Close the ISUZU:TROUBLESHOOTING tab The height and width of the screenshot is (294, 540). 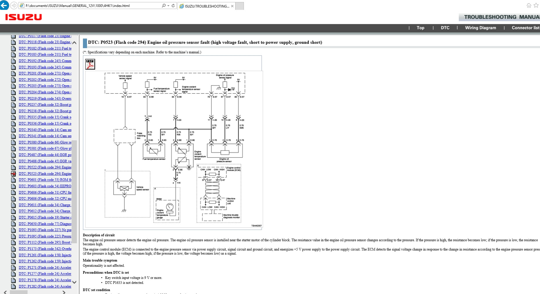pyautogui.click(x=232, y=6)
